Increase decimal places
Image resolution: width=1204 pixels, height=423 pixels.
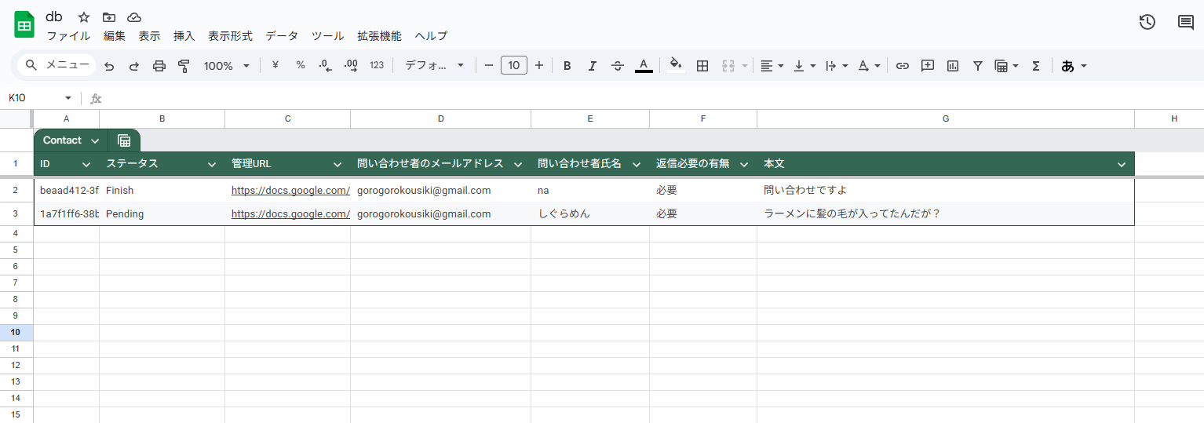(351, 65)
